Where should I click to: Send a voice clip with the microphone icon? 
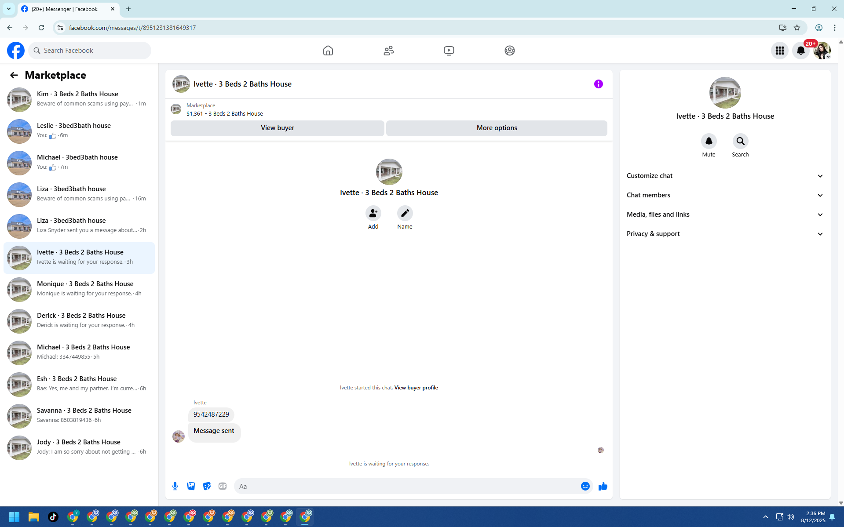[175, 486]
